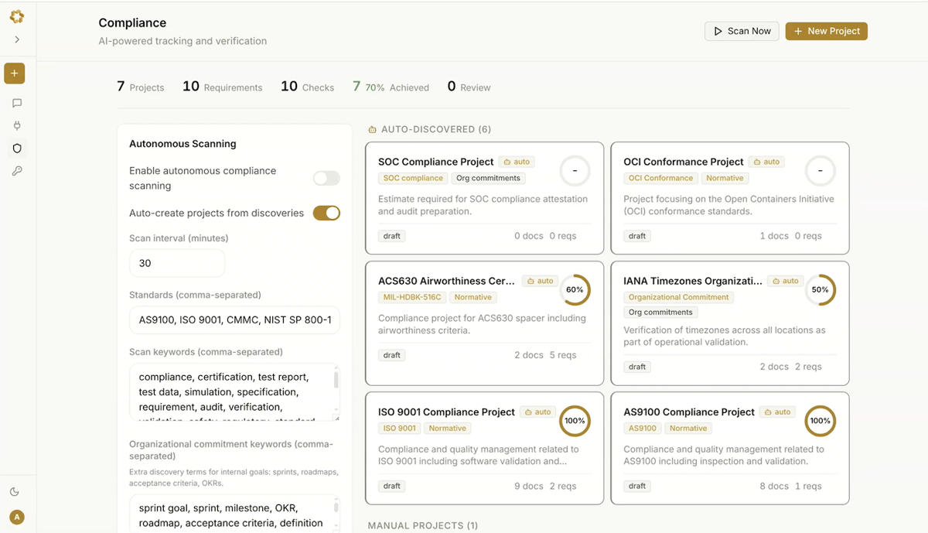Click the gold plus icon in the sidebar

click(x=14, y=73)
